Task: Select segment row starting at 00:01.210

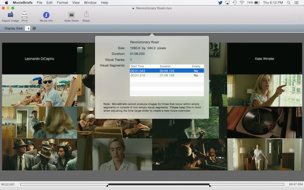Action: point(167,75)
